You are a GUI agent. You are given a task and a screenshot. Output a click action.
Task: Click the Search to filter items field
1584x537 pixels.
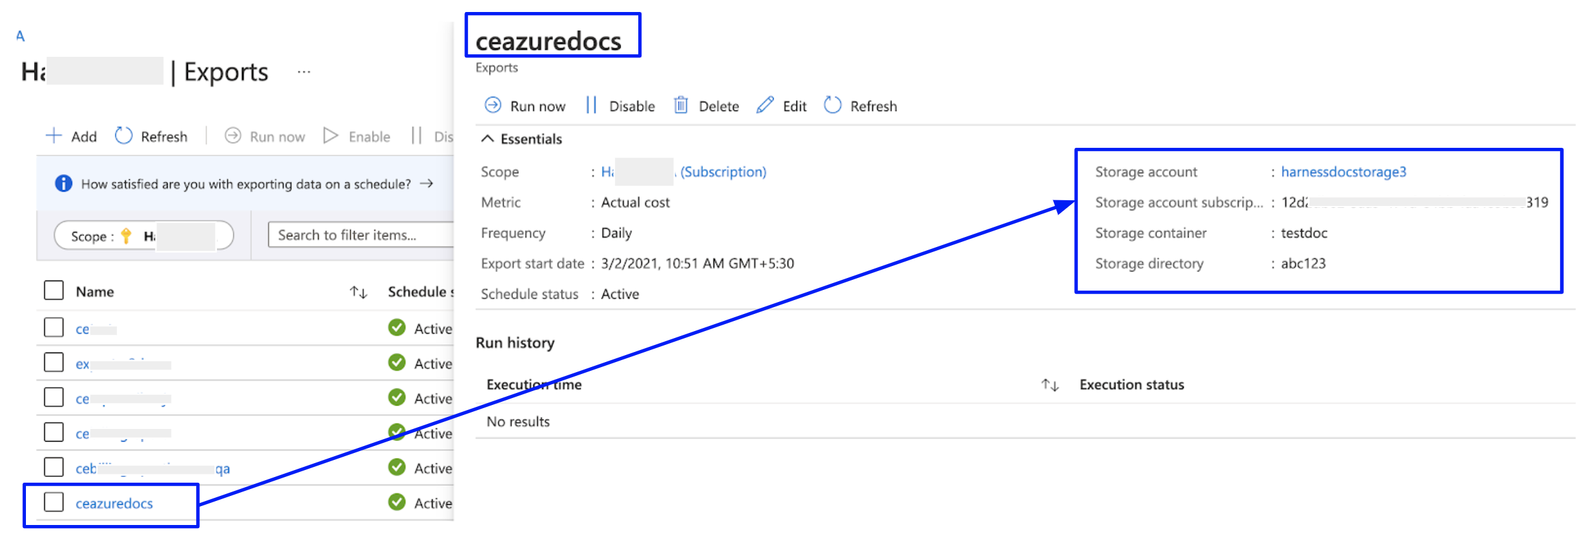pos(361,235)
